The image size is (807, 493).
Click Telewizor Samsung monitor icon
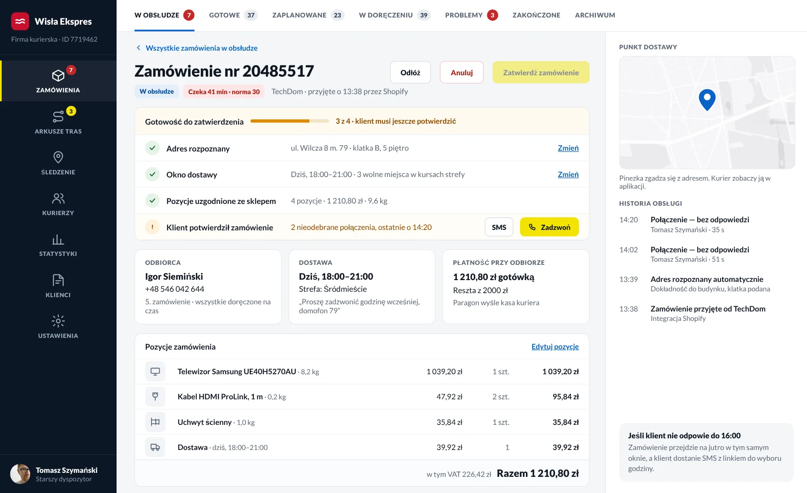point(155,372)
